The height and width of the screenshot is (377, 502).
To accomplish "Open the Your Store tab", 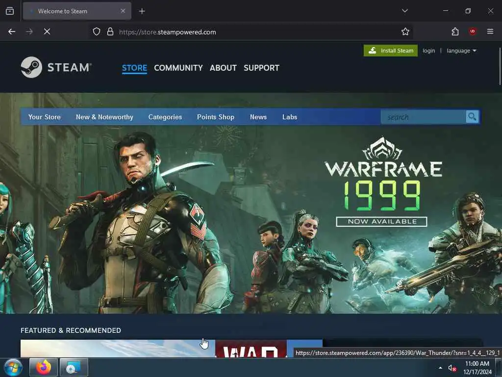I will (45, 117).
